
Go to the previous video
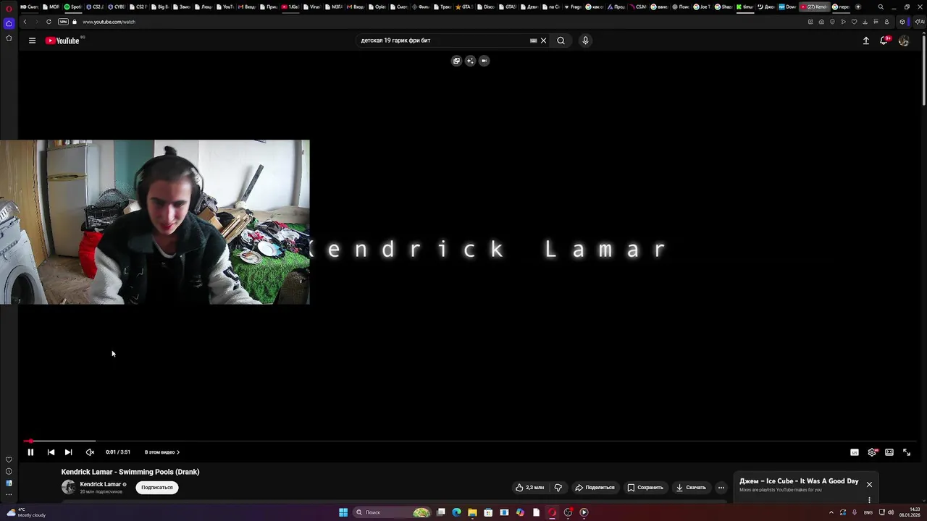(51, 452)
